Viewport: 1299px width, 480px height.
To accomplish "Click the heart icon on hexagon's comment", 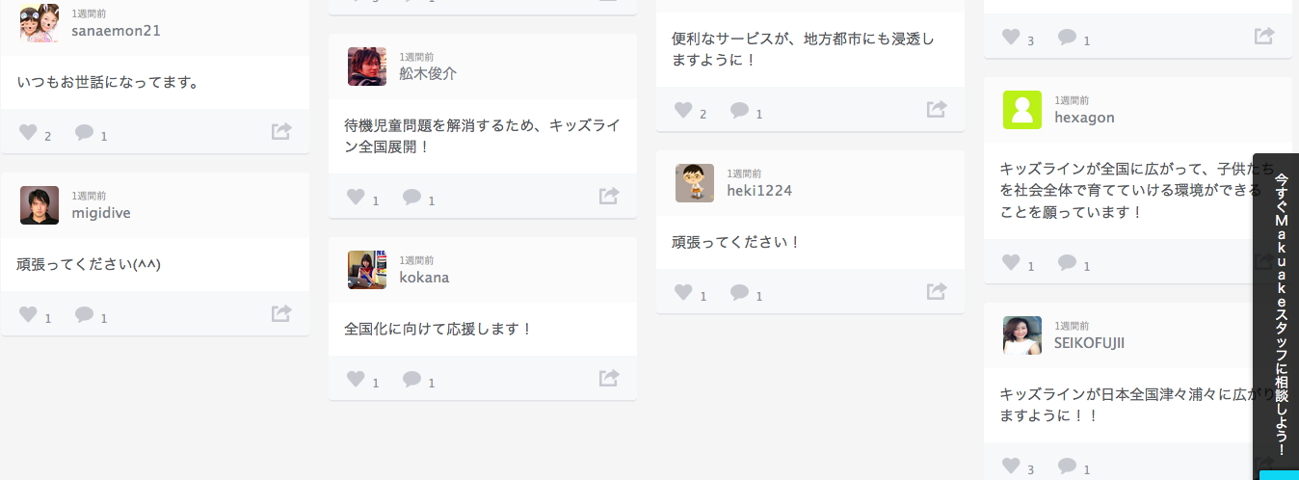I will click(x=1011, y=262).
